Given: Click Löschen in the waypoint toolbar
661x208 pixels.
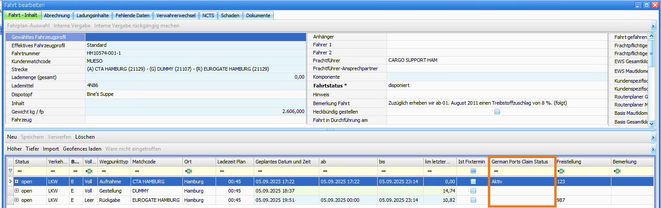Looking at the screenshot, I should click(85, 137).
